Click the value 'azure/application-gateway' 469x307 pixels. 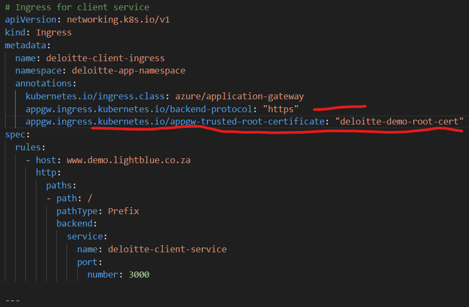point(240,97)
